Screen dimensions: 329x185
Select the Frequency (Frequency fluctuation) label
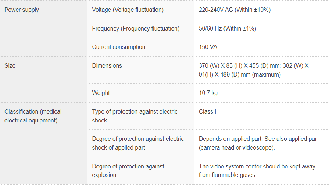tap(136, 28)
